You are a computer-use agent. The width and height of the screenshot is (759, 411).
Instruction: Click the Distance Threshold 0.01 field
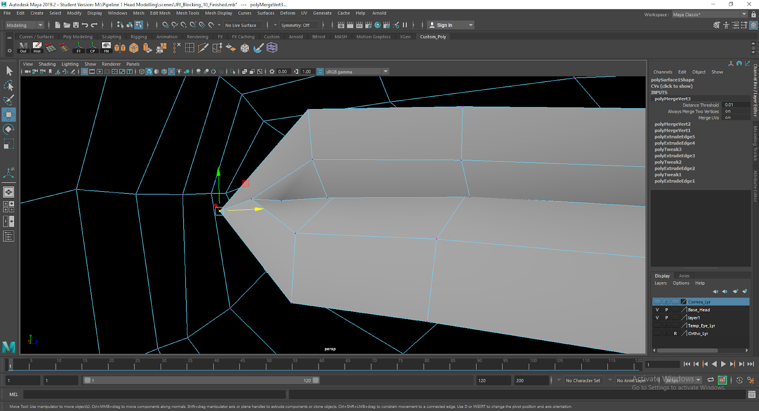tap(735, 105)
